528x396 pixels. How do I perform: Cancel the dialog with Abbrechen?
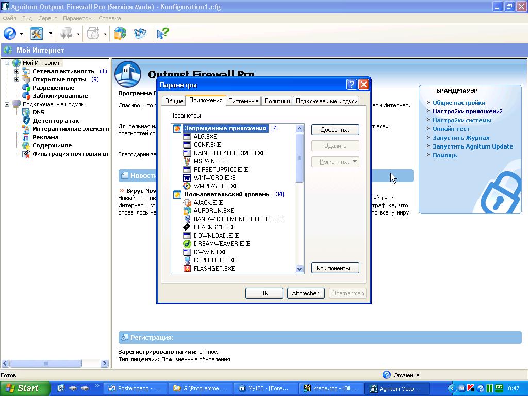click(x=306, y=293)
